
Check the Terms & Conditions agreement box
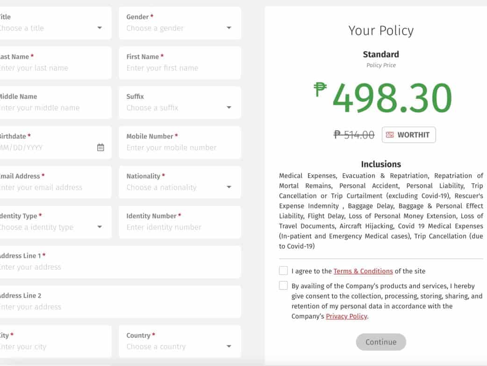(x=283, y=271)
